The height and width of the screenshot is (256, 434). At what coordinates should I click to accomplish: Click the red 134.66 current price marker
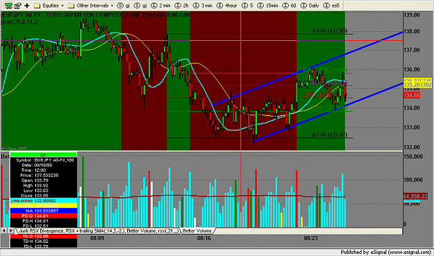click(x=412, y=95)
